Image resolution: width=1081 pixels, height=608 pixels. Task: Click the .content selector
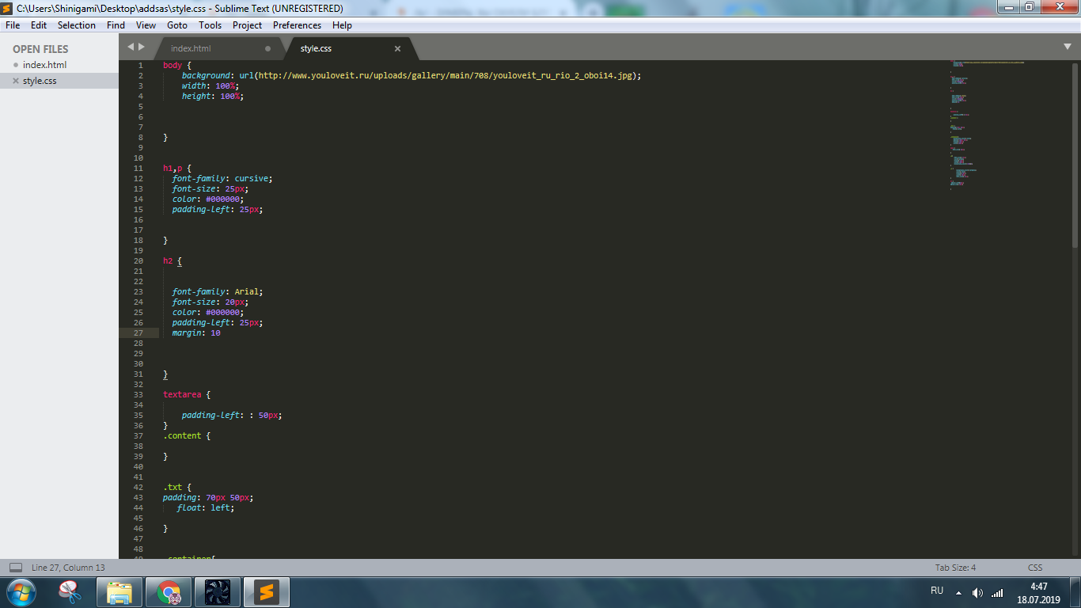pos(182,435)
